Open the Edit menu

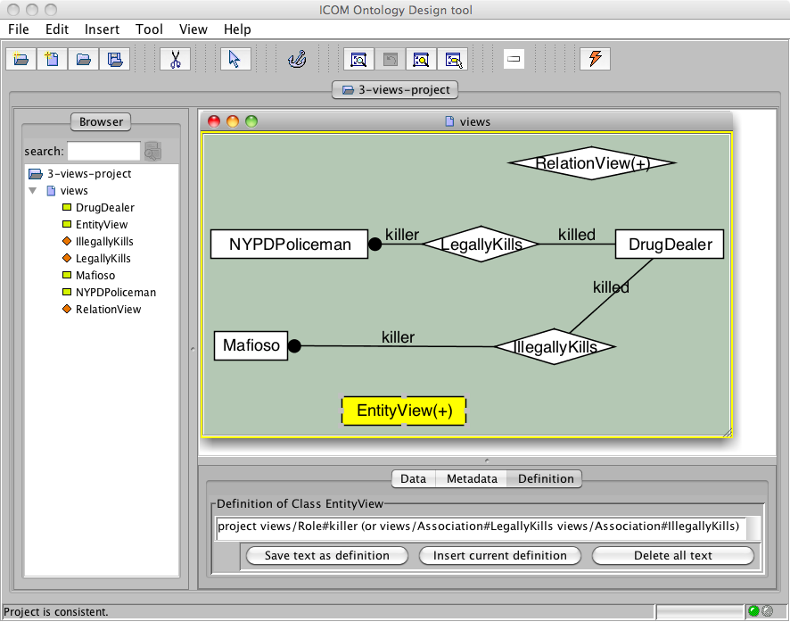[57, 29]
